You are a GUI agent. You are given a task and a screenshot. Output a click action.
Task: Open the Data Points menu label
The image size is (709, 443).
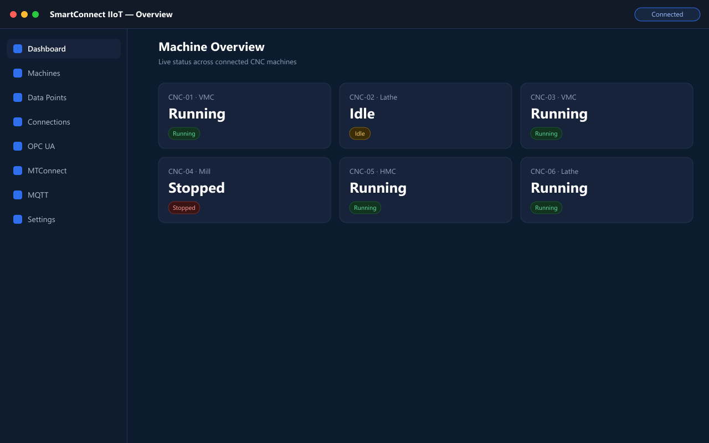47,97
